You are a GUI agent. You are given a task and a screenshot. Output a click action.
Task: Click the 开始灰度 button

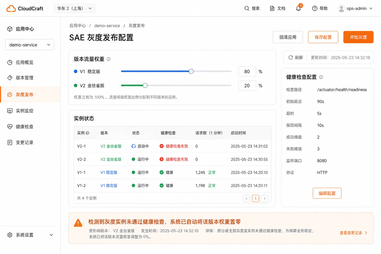click(x=358, y=37)
